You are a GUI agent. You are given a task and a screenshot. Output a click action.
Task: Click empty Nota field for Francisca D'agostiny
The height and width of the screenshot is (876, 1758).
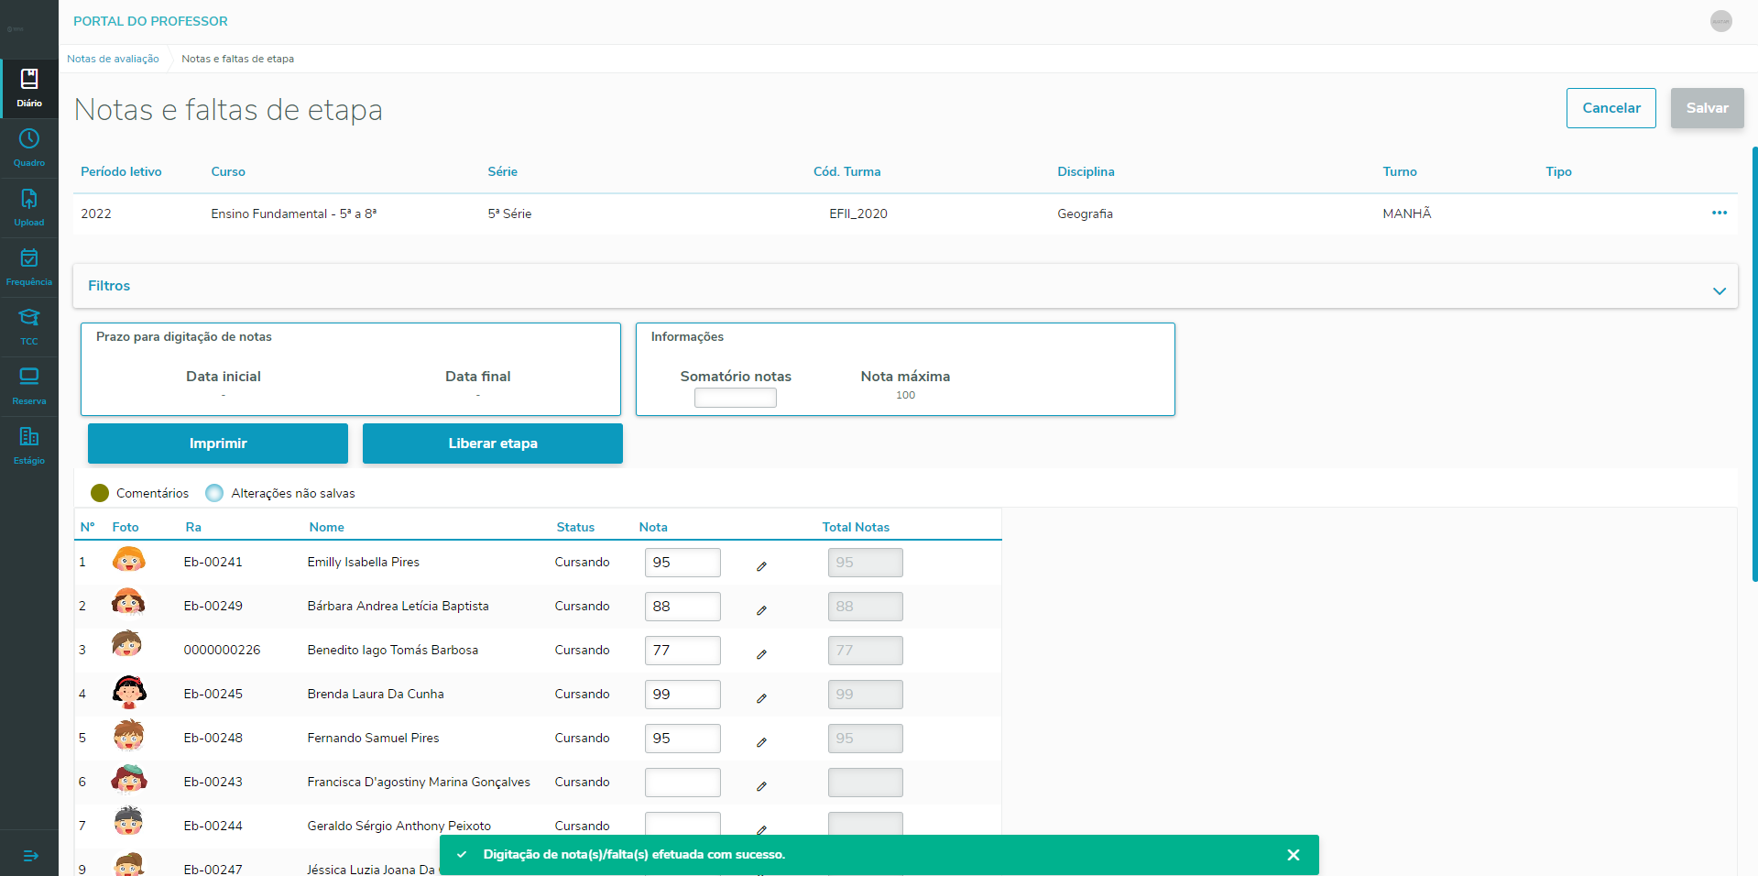tap(682, 783)
